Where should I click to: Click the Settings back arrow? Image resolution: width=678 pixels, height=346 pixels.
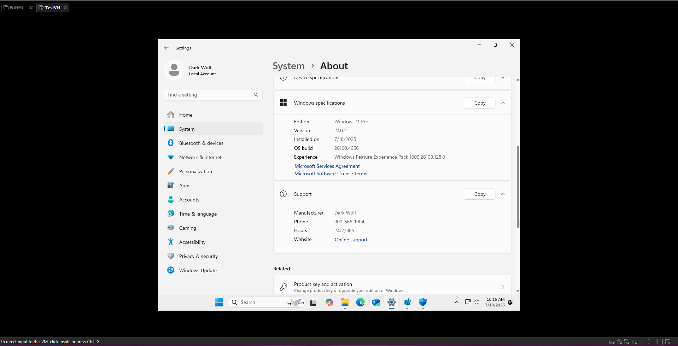166,48
